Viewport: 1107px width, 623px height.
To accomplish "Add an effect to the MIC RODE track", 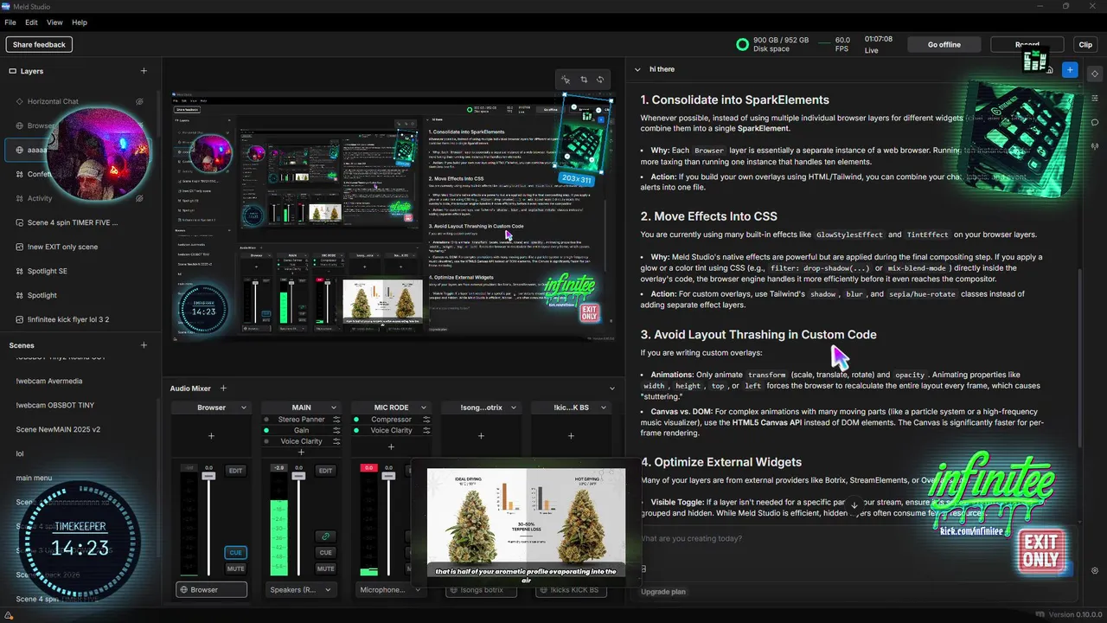I will (391, 446).
